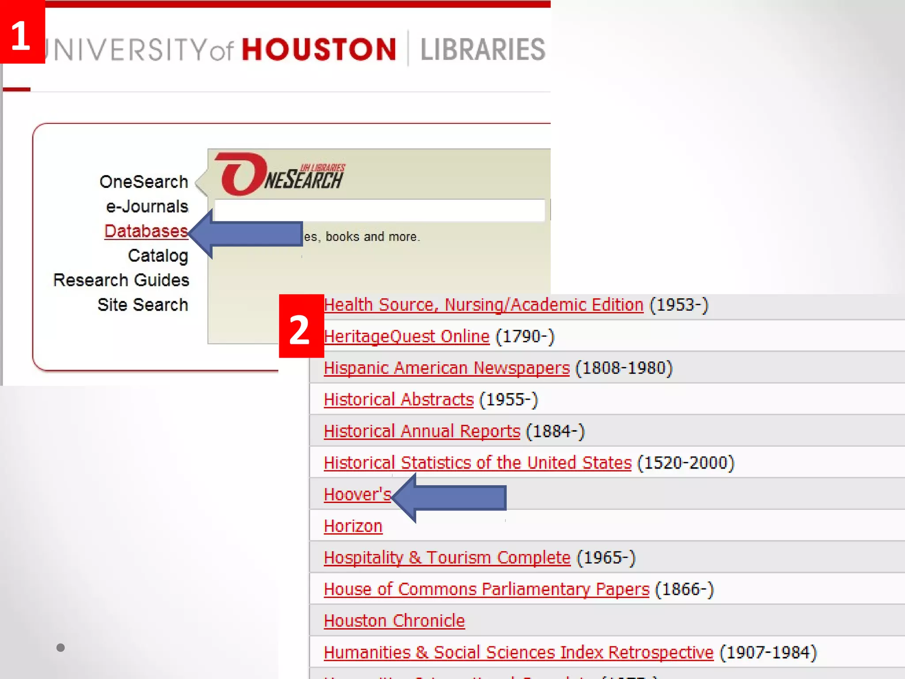Image resolution: width=905 pixels, height=679 pixels.
Task: Open House of Commons Parliamentary Papers
Action: coord(486,590)
